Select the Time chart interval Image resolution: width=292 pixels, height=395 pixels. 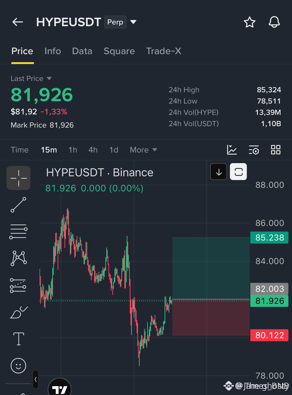pyautogui.click(x=20, y=150)
